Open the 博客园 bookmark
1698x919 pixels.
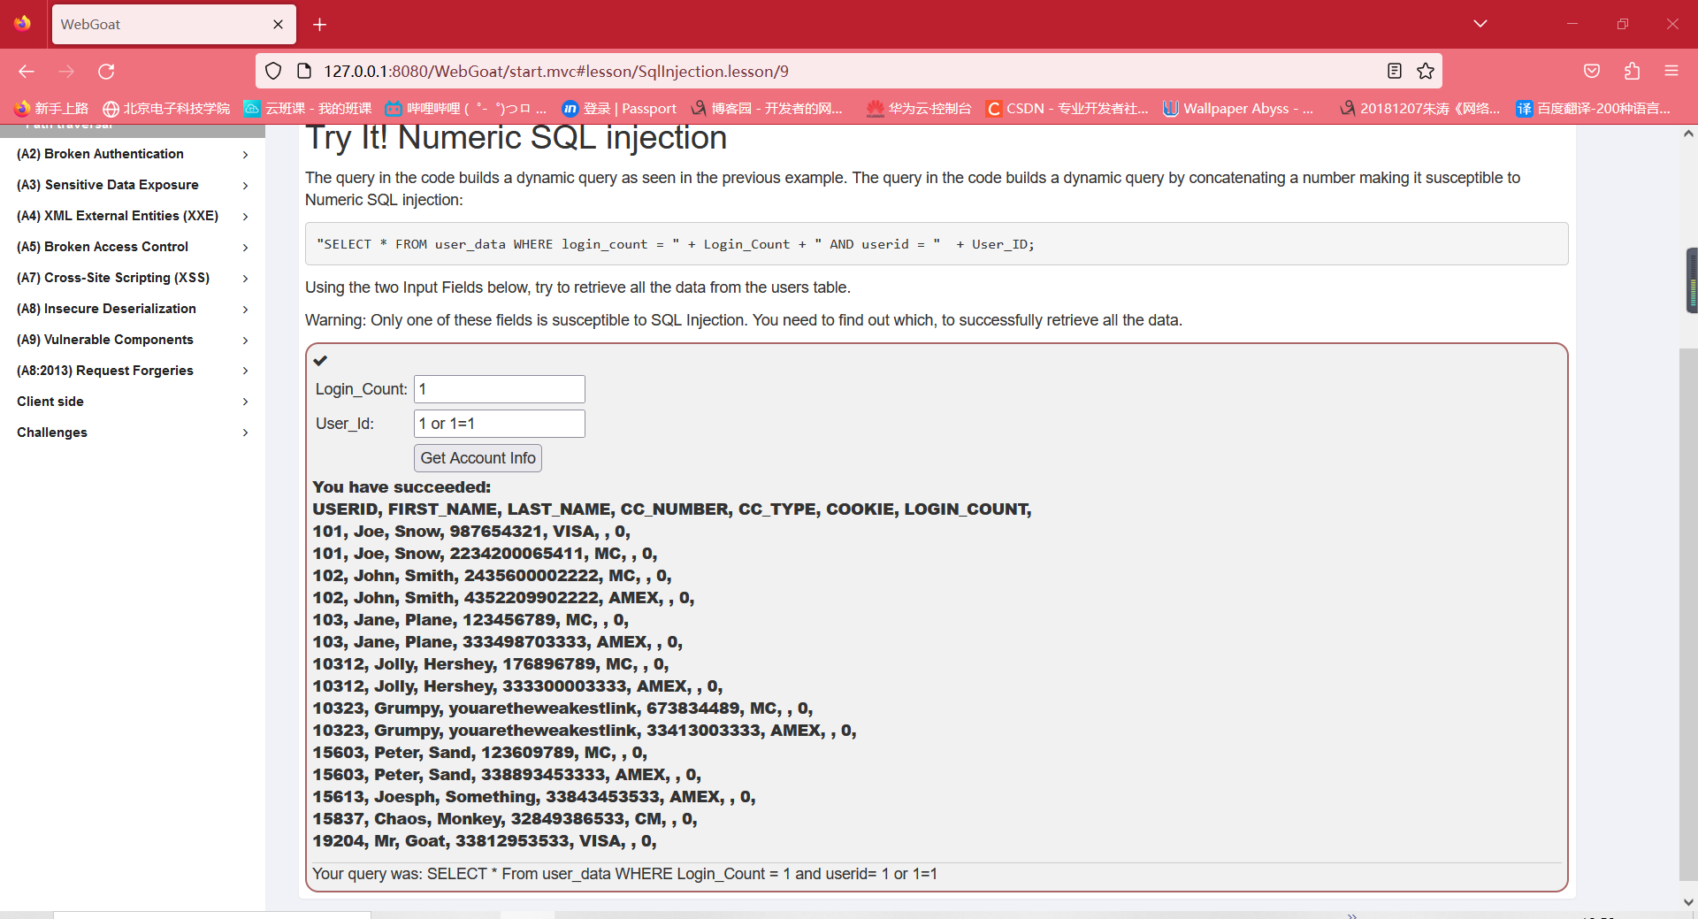767,108
